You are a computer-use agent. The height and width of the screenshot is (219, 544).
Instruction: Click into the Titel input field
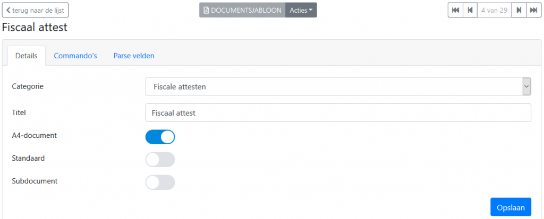tap(338, 112)
